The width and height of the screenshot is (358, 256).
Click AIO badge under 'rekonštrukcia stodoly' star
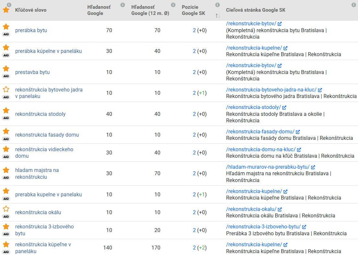(6, 118)
